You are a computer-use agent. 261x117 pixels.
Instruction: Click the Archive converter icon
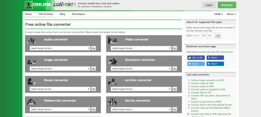pyautogui.click(x=112, y=81)
